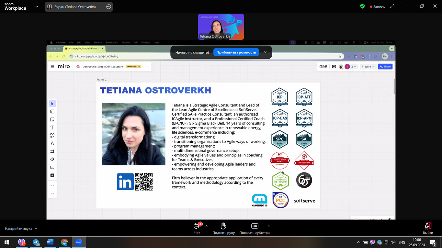Open the Miro templates tool
This screenshot has height=248, width=442.
(x=52, y=111)
